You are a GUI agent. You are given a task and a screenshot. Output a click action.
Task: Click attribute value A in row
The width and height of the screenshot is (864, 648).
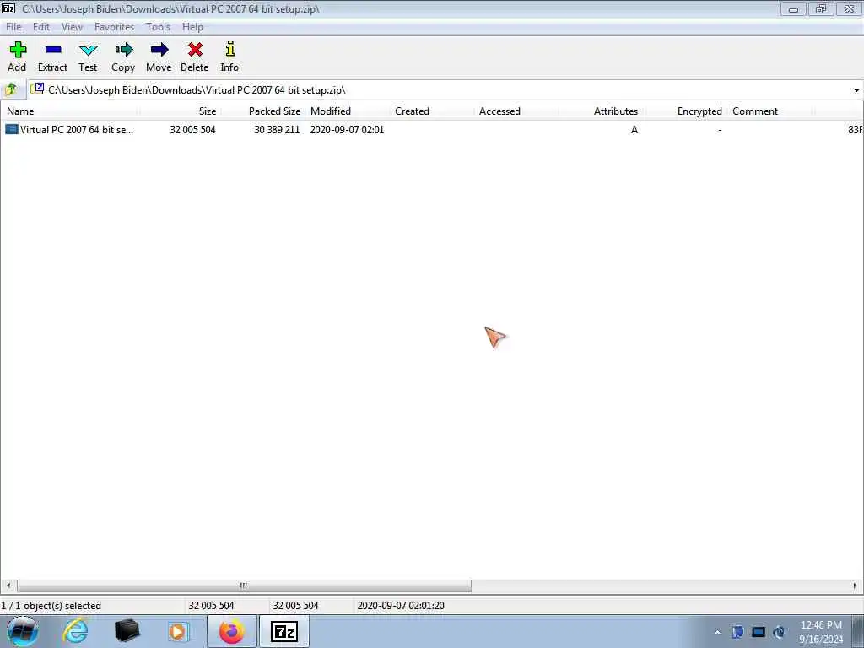(x=634, y=129)
